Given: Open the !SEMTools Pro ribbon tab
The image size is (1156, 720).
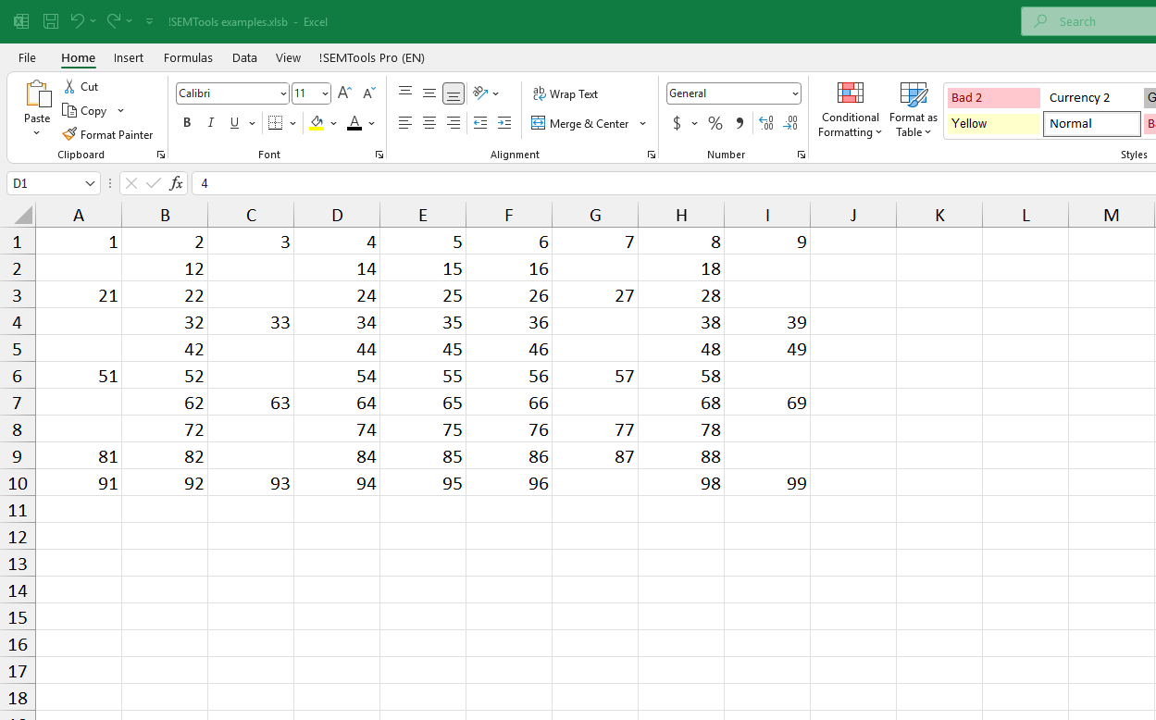Looking at the screenshot, I should pos(371,57).
